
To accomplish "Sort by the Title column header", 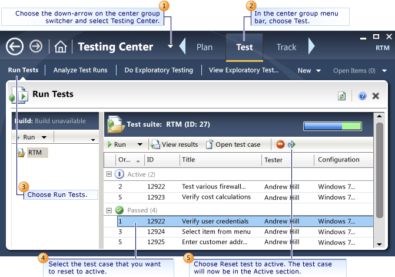I will point(220,160).
